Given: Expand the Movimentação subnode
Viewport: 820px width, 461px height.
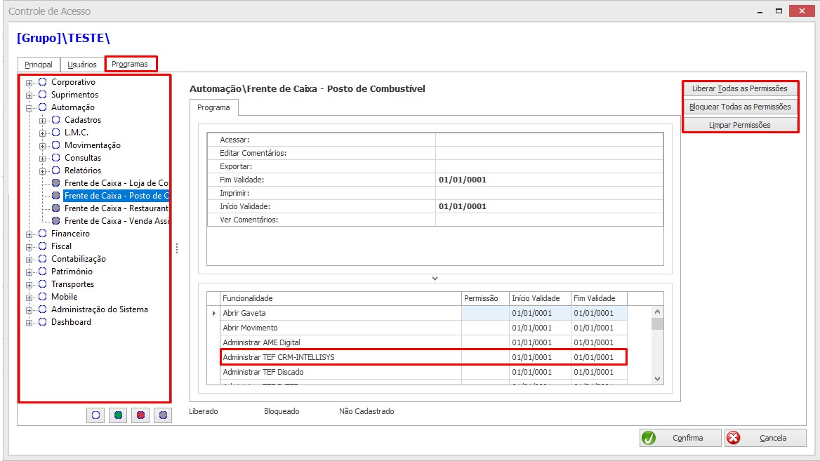Looking at the screenshot, I should click(x=43, y=145).
